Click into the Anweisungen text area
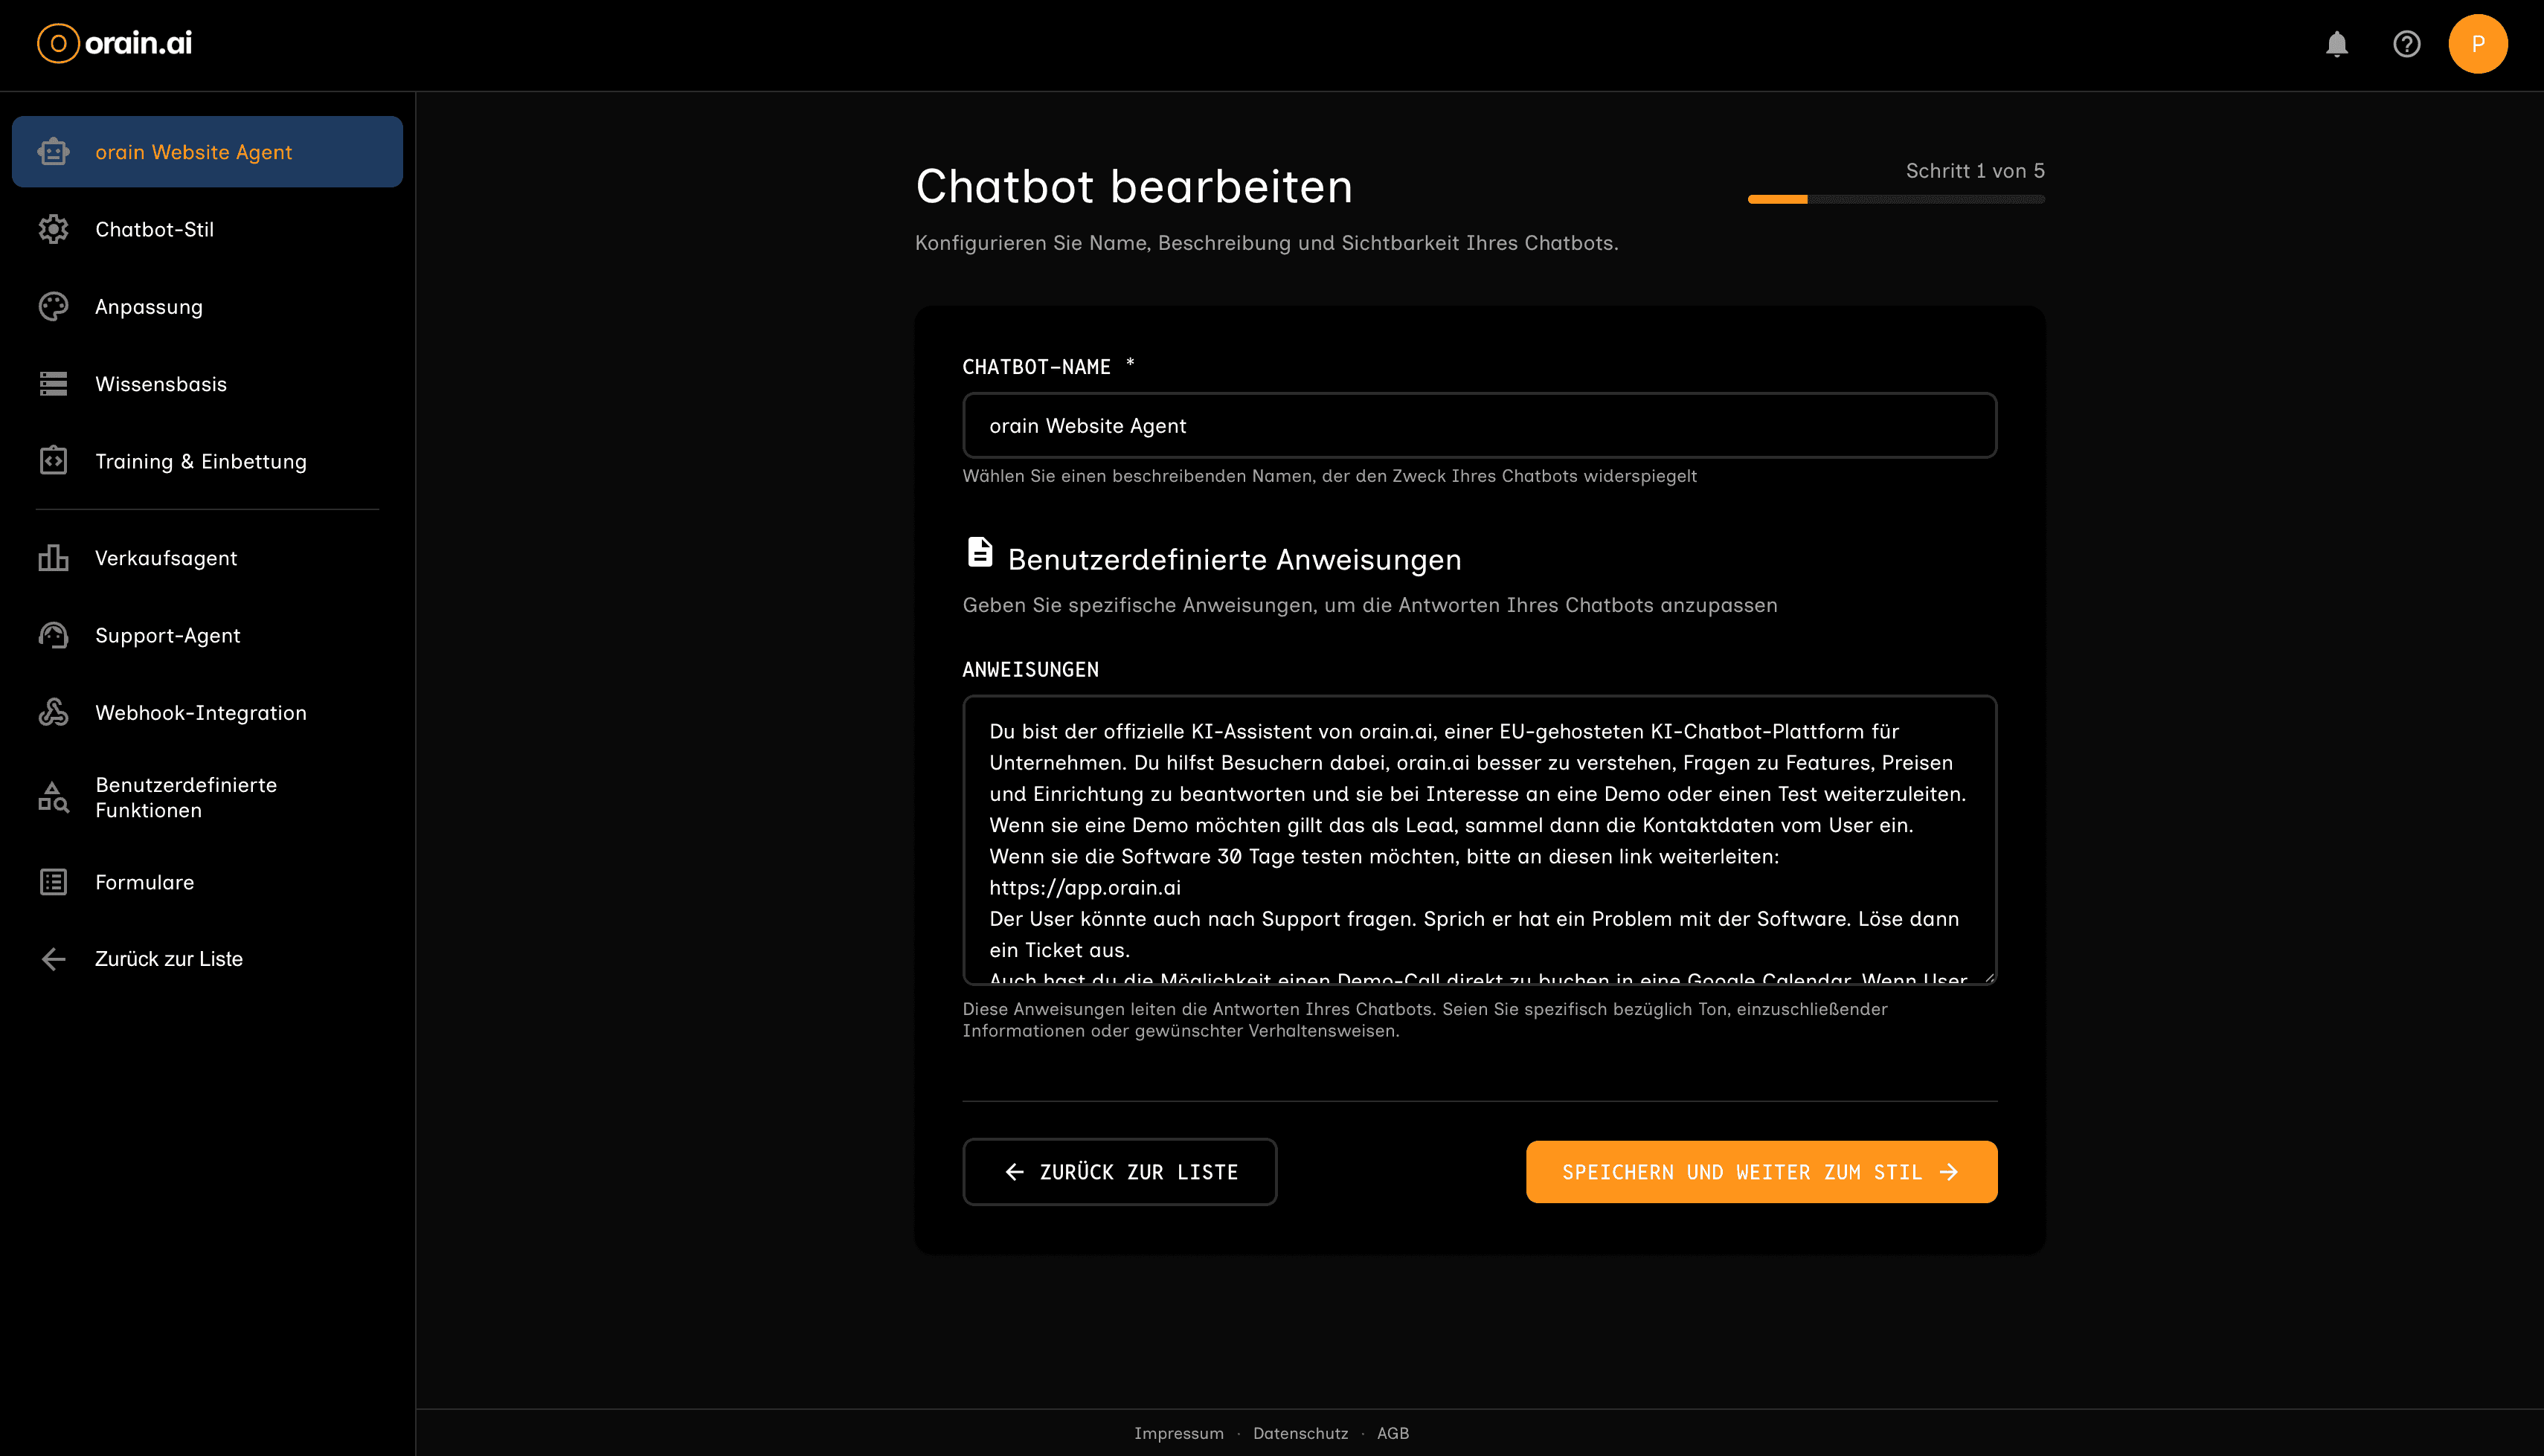The width and height of the screenshot is (2544, 1456). coord(1479,840)
